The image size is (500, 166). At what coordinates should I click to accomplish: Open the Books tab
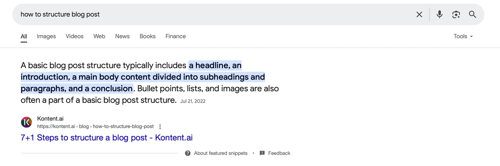[x=148, y=36]
